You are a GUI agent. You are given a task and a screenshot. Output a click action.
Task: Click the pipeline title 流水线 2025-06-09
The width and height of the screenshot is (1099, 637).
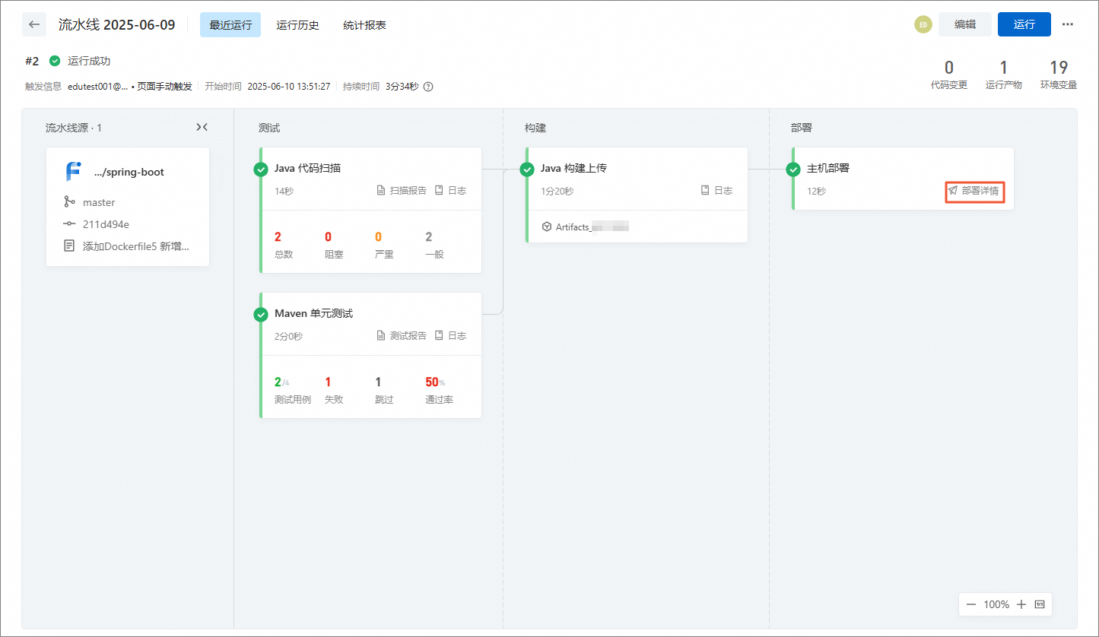point(117,24)
